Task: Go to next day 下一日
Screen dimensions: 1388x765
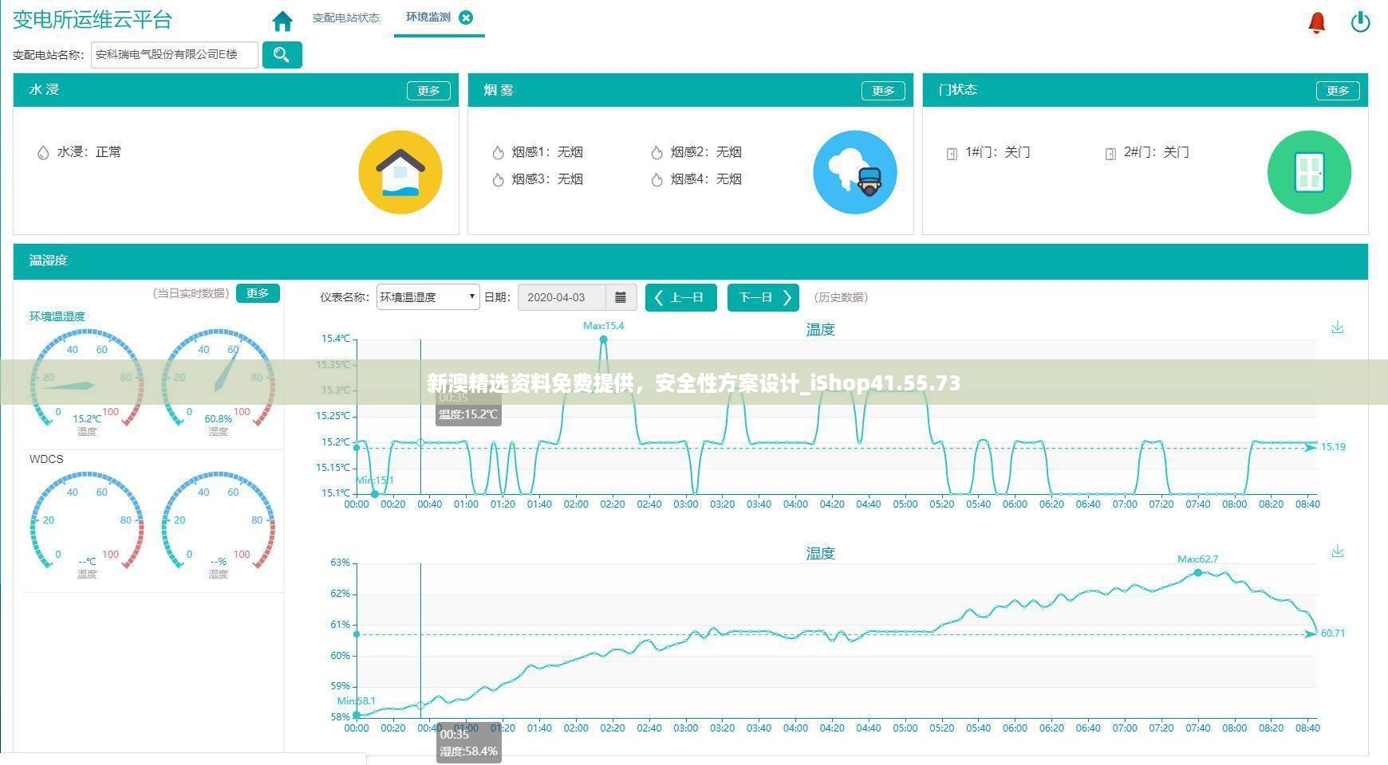Action: click(763, 297)
